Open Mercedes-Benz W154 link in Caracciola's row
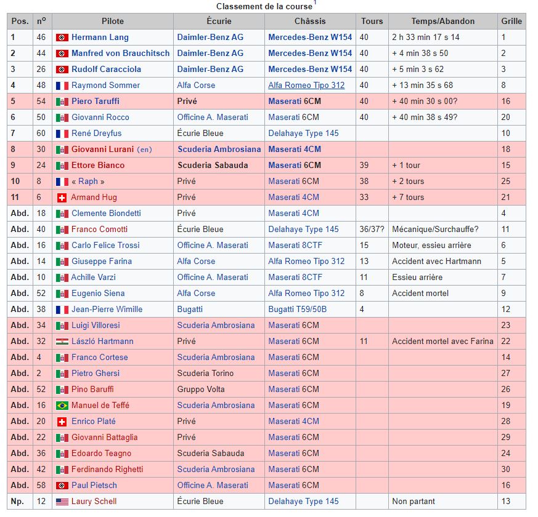Viewport: 538px width, 517px height. point(310,69)
